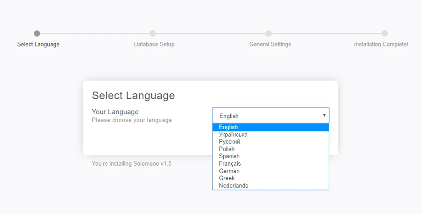This screenshot has height=214, width=422.
Task: Choose Українська in the dropdown list
Action: pos(233,135)
